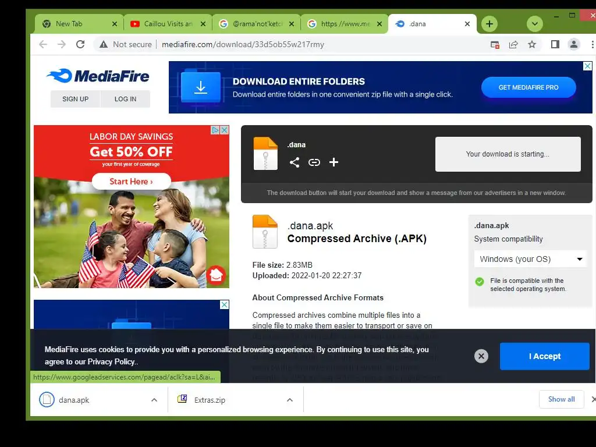Add .dana to my account with plus
This screenshot has width=596, height=447.
click(334, 162)
